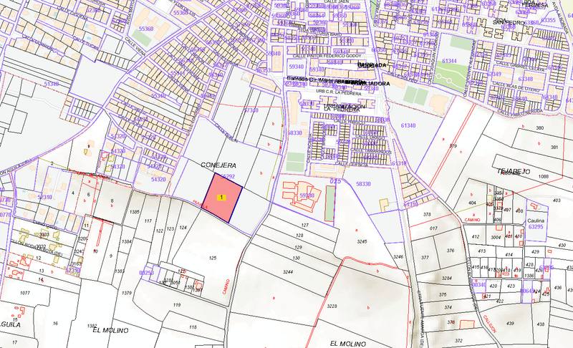The height and width of the screenshot is (348, 573).
Task: Click parcel 124
Action: (183, 228)
